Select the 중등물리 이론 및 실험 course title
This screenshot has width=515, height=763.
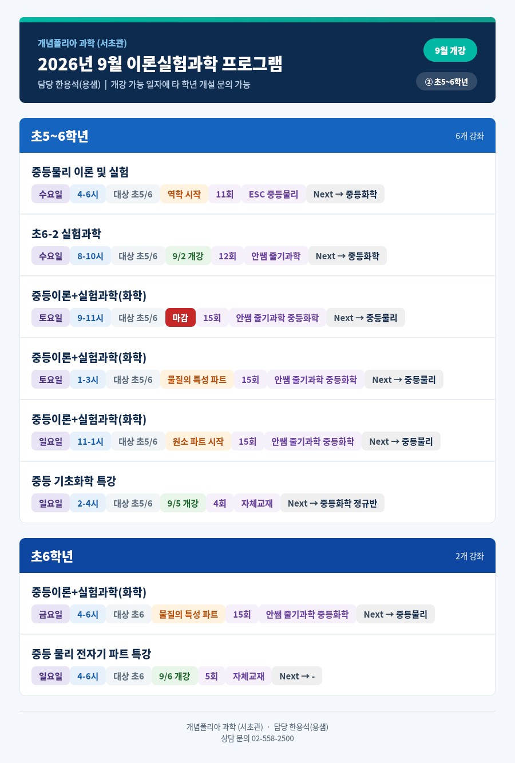80,172
